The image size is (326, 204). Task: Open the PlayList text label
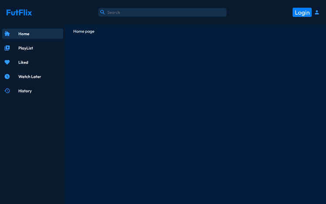coord(26,48)
